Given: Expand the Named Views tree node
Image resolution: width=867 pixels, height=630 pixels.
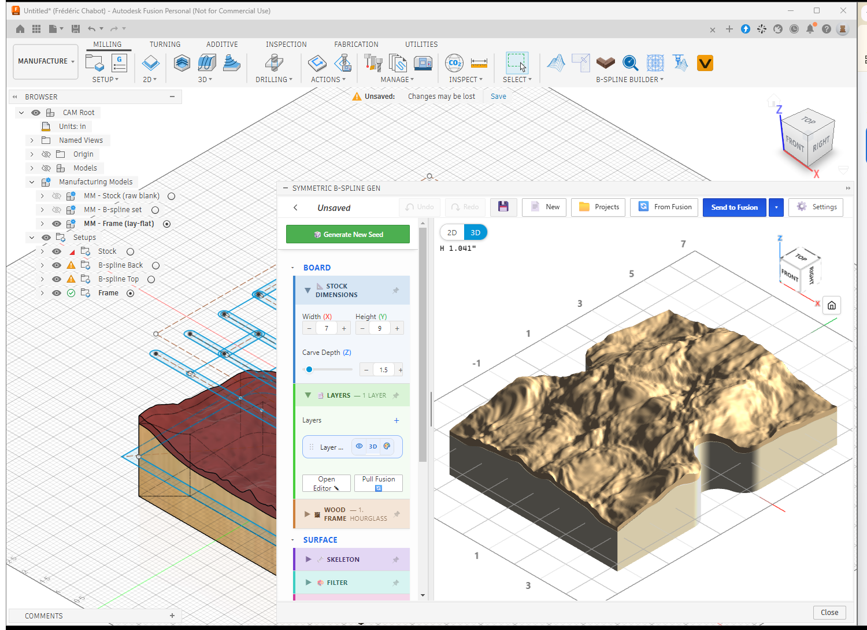Looking at the screenshot, I should [x=32, y=140].
